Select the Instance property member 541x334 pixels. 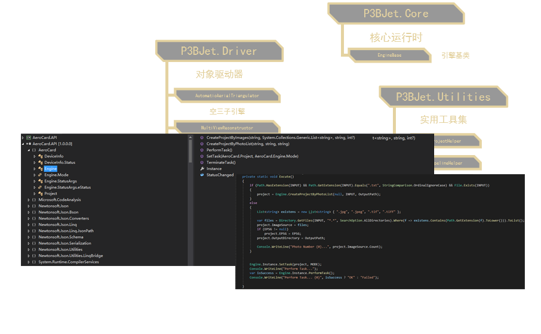point(214,169)
